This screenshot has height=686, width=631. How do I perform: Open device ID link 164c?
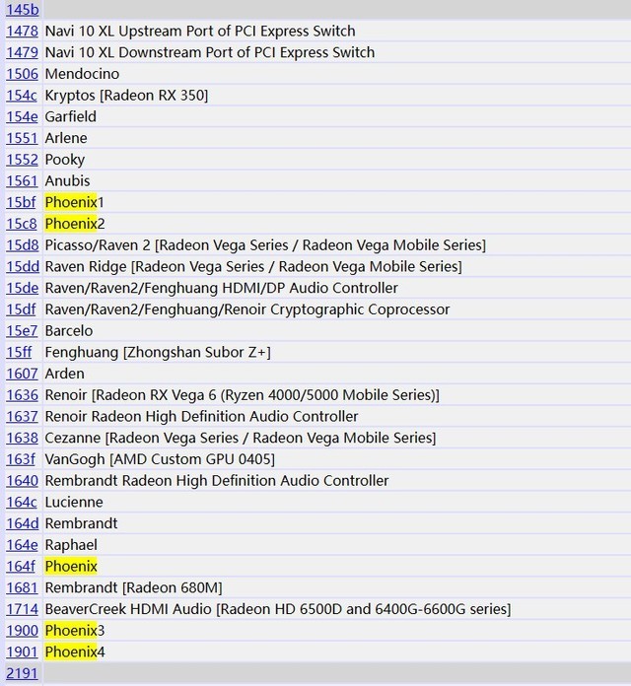(22, 503)
